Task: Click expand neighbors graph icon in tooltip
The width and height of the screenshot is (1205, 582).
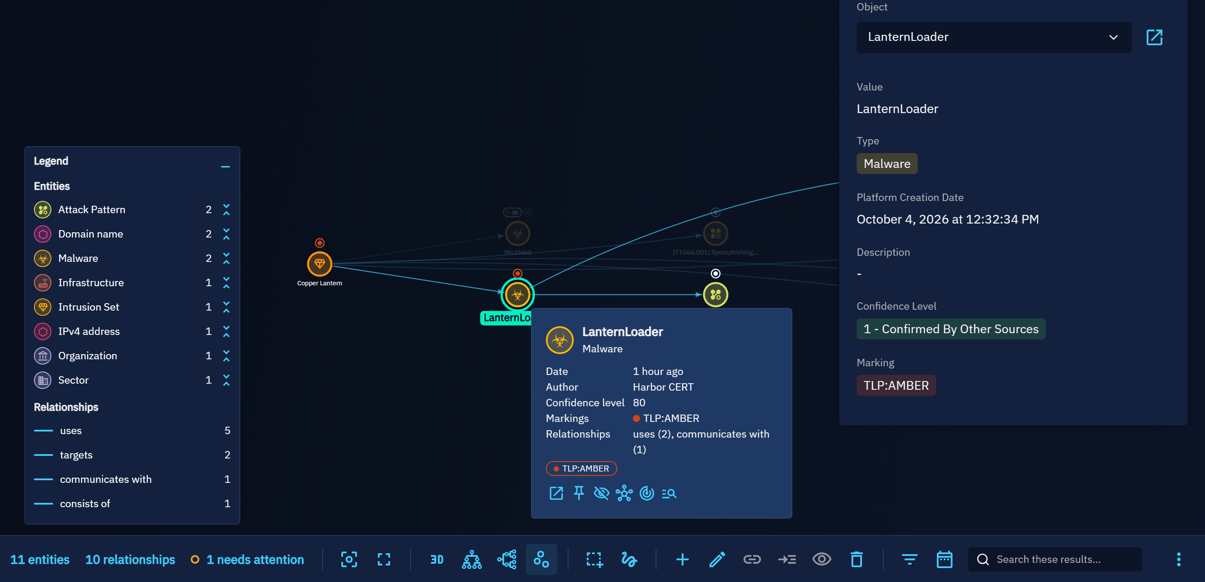Action: point(625,493)
